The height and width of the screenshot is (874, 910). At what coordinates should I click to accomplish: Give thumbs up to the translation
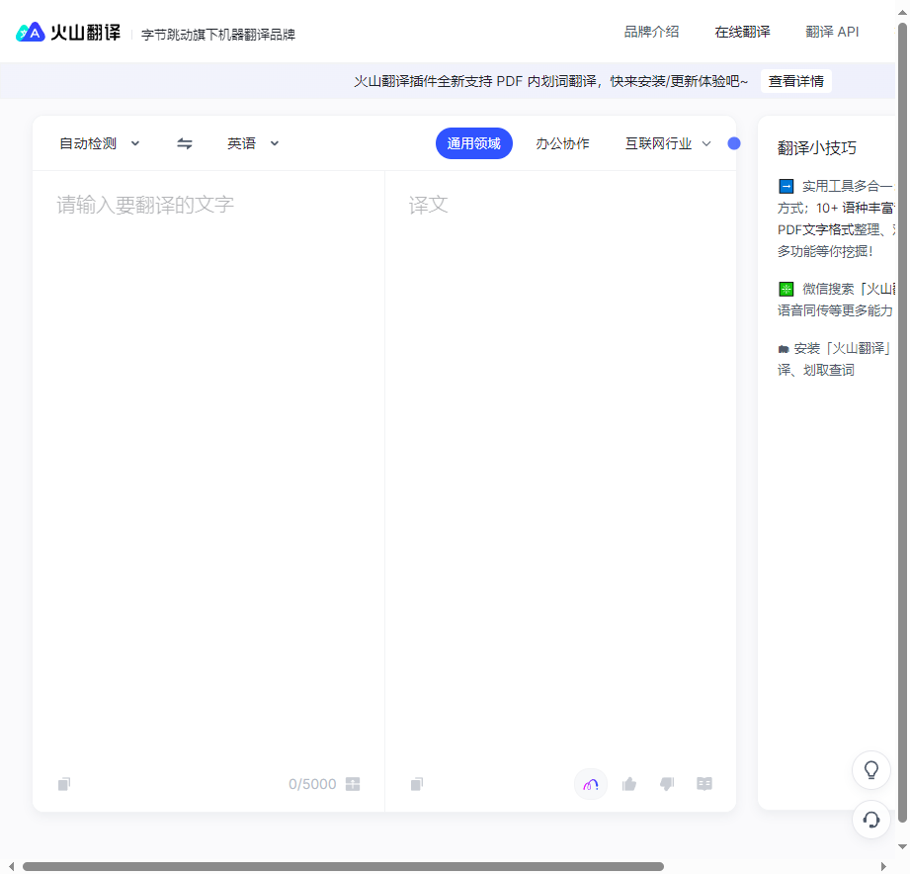click(x=629, y=784)
